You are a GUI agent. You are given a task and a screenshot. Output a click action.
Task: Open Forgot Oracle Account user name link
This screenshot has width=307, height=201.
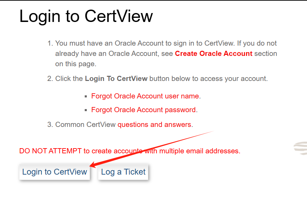point(145,96)
